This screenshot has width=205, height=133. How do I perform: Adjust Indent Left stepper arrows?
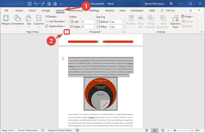94,22
